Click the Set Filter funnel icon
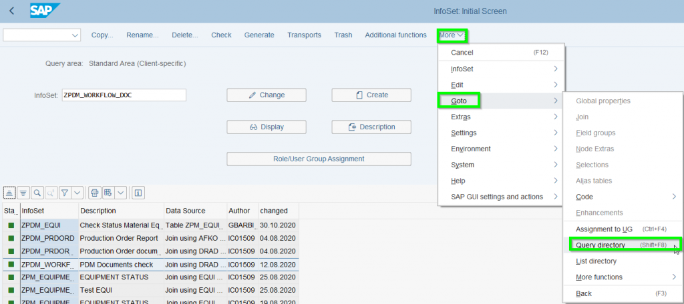684x304 pixels. (65, 193)
